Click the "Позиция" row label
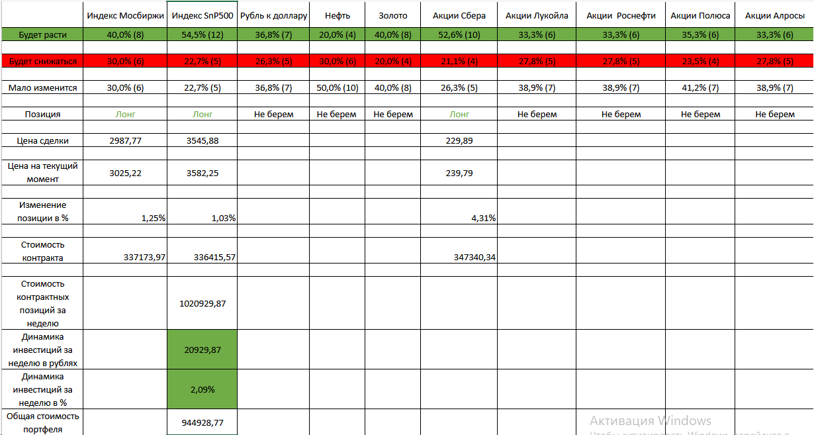 (42, 114)
